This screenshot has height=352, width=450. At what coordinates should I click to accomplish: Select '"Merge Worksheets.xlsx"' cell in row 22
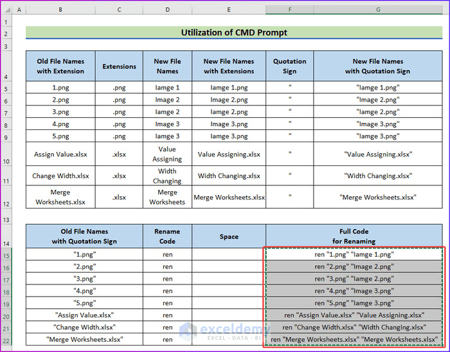[84, 339]
